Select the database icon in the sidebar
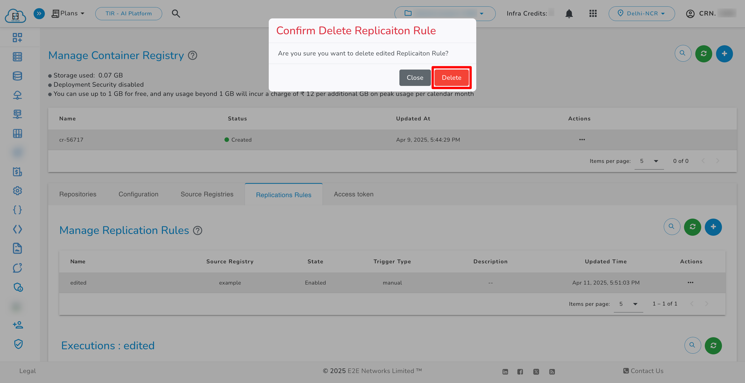 17,76
